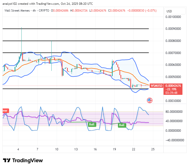Click the close value C0.00042676

tap(117, 11)
